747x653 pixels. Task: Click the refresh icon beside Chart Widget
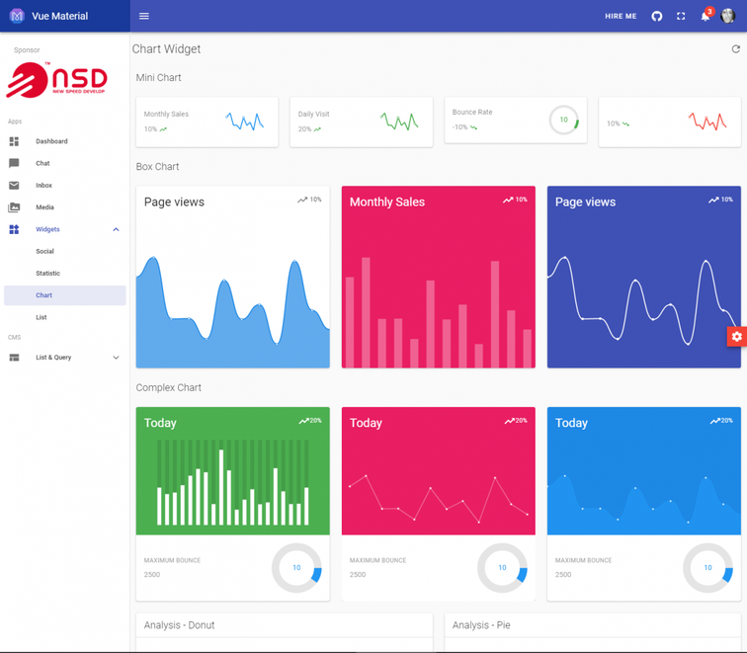[735, 49]
